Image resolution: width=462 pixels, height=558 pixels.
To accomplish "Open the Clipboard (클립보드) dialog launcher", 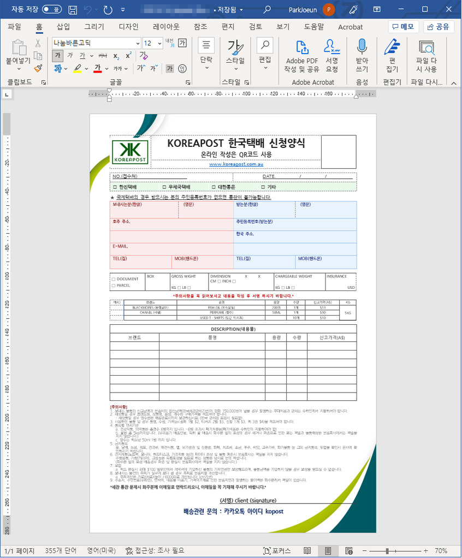I will tap(44, 82).
